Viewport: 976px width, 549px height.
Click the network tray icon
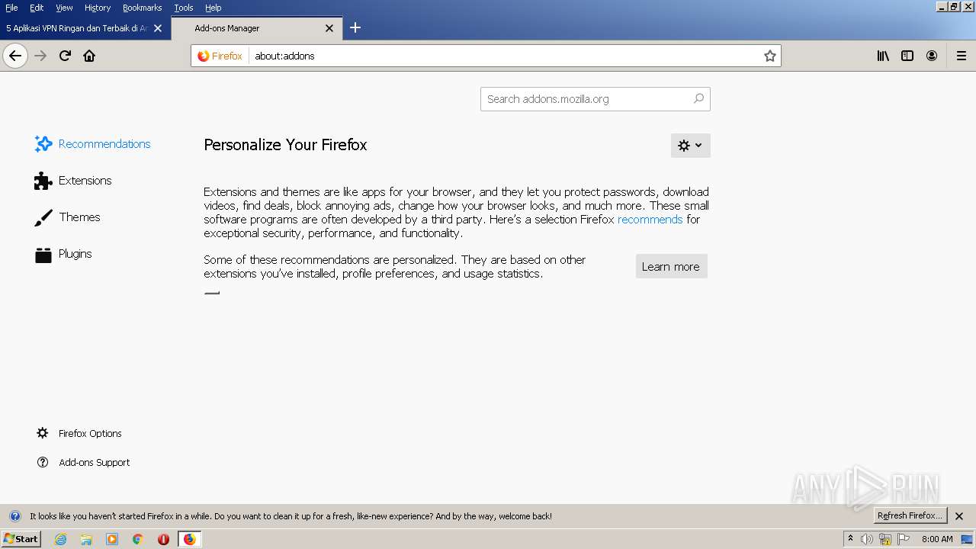[x=885, y=539]
